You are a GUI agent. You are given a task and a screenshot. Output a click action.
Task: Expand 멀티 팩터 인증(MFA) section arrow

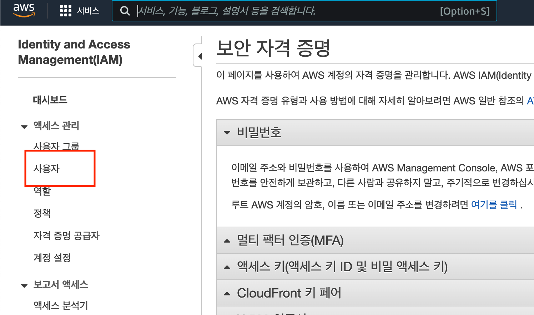click(x=227, y=241)
